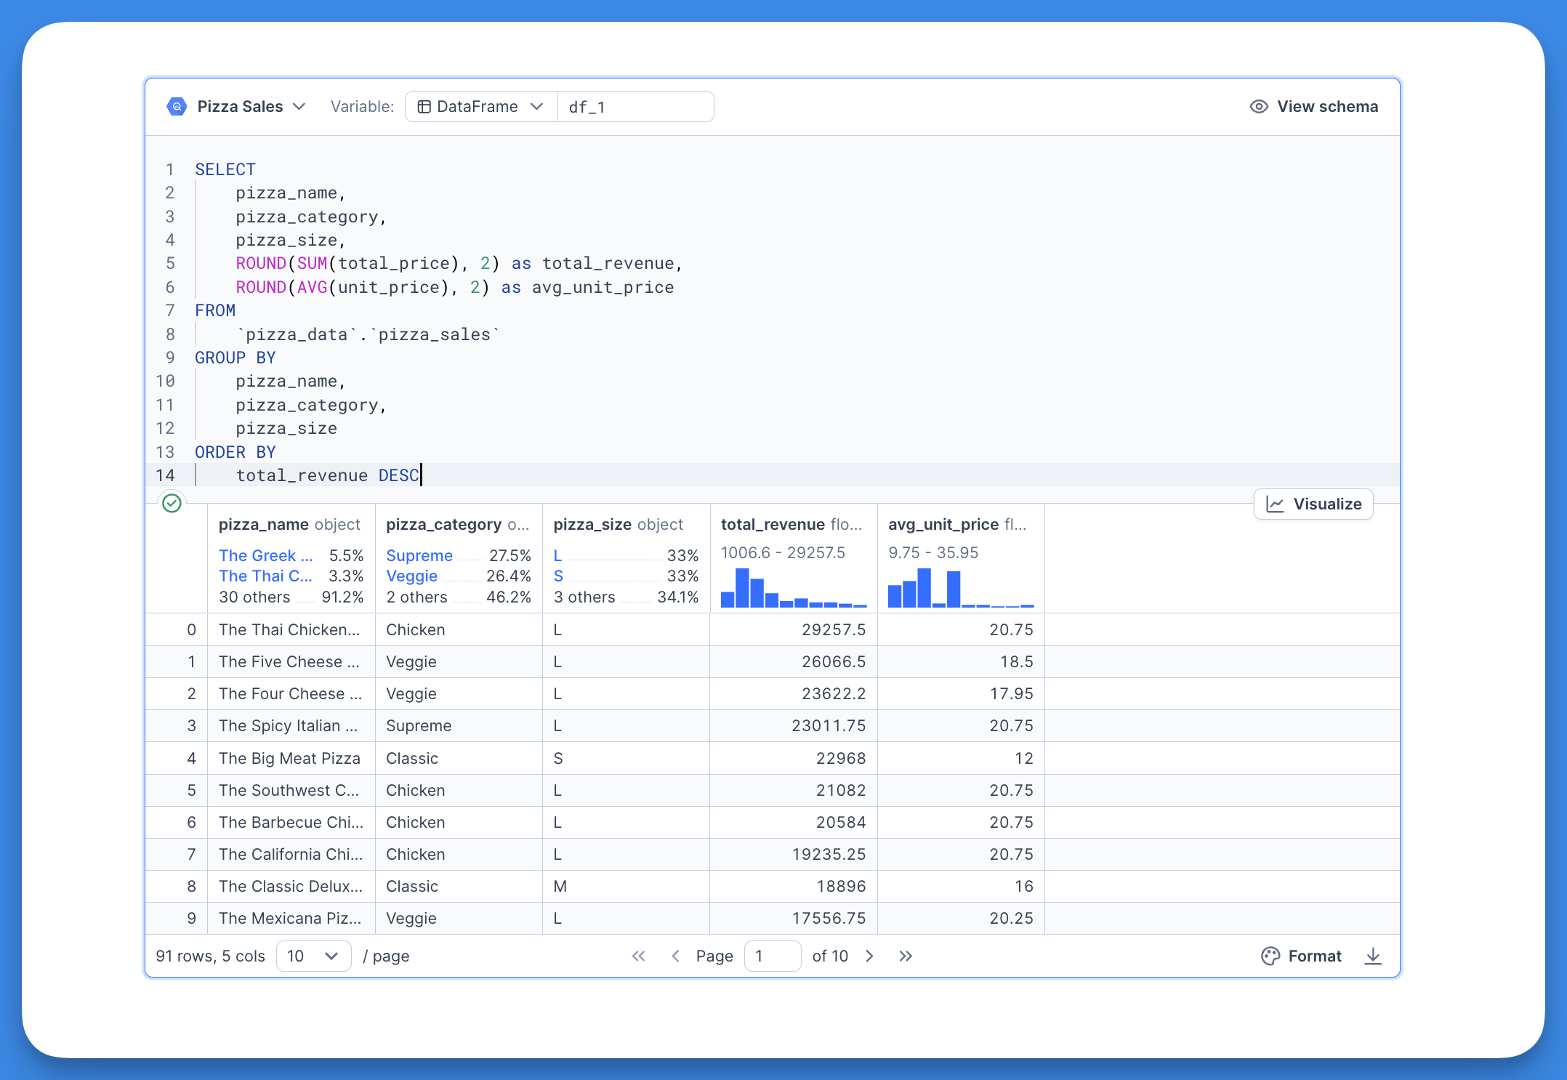
Task: Click the df_1 variable name field
Action: click(636, 107)
